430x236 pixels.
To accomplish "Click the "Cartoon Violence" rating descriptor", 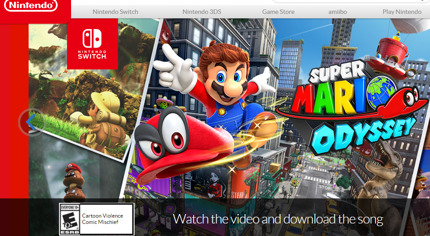I will pos(102,216).
